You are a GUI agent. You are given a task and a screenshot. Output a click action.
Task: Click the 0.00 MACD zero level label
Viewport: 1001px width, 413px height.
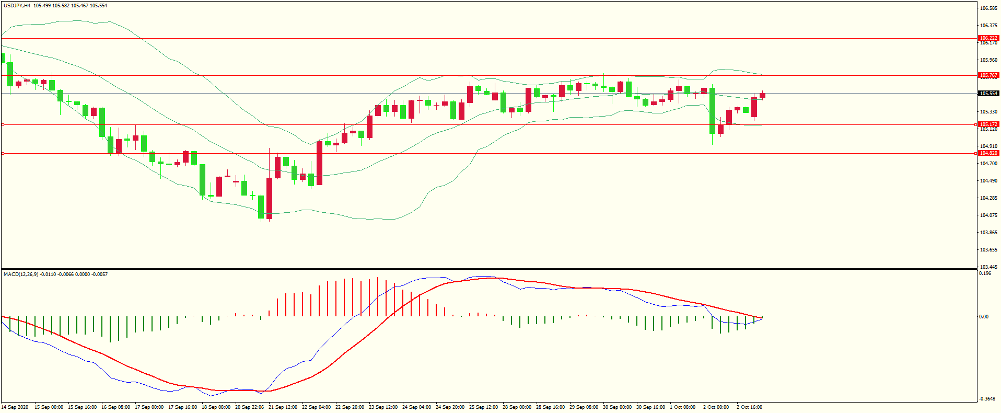click(x=984, y=317)
